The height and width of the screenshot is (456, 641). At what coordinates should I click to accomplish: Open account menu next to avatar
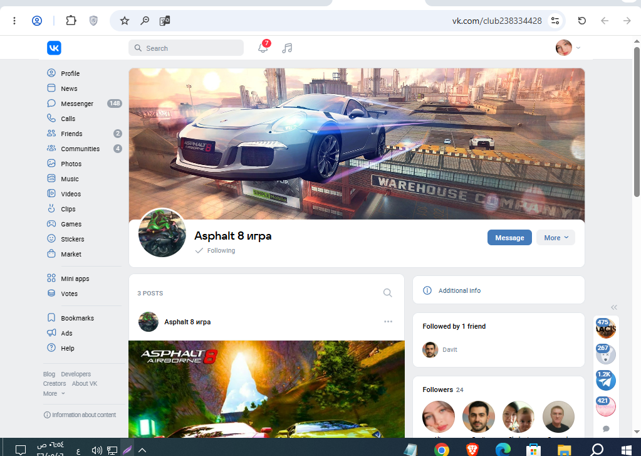tap(578, 48)
